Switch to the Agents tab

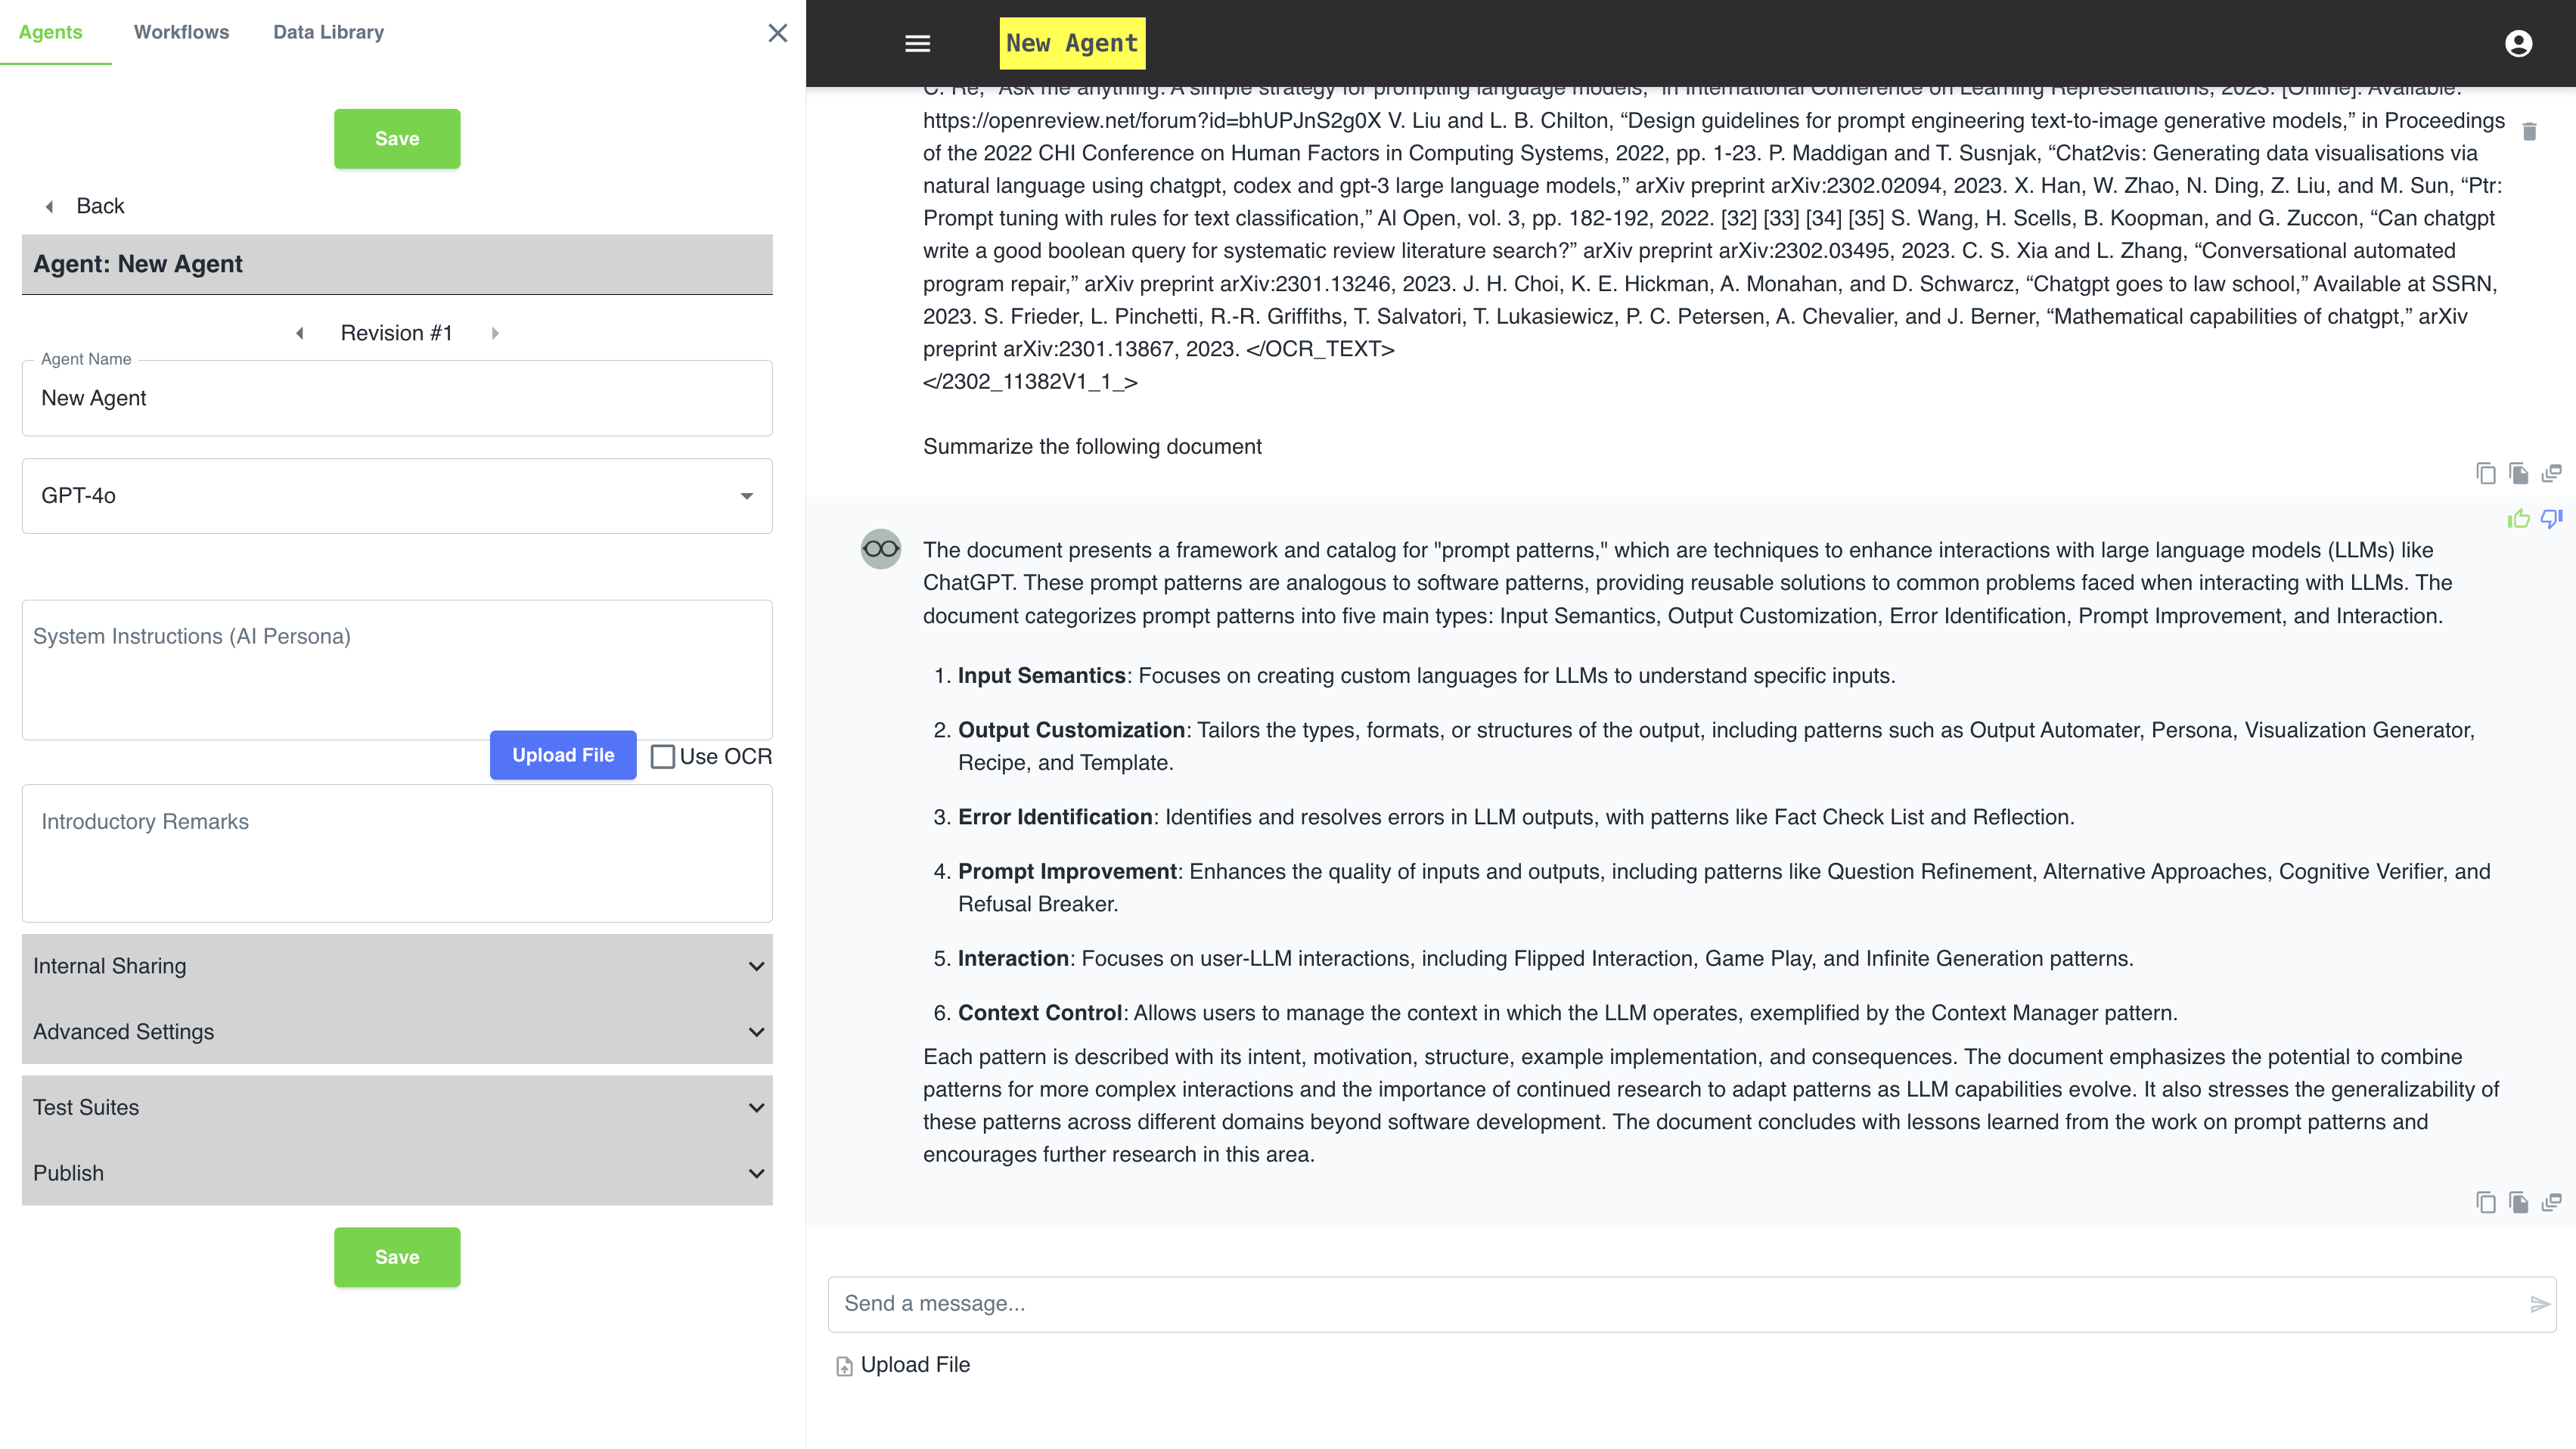tap(51, 32)
